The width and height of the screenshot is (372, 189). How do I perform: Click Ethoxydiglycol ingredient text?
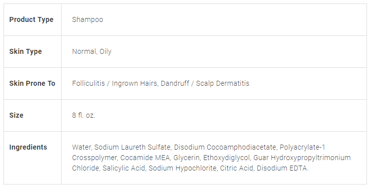click(226, 158)
